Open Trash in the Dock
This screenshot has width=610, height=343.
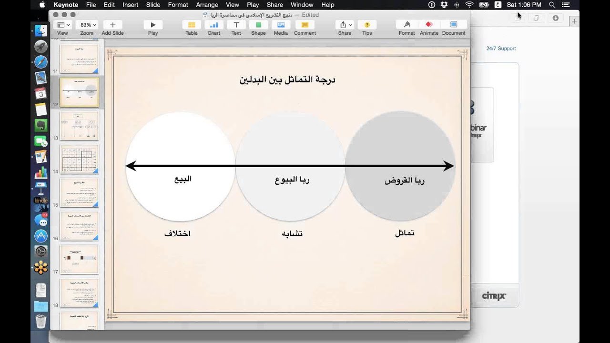tap(41, 321)
